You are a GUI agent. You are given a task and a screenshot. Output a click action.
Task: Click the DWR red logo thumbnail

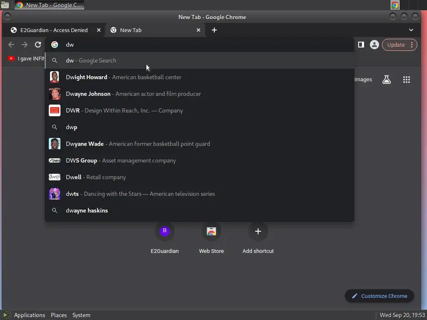pyautogui.click(x=55, y=110)
